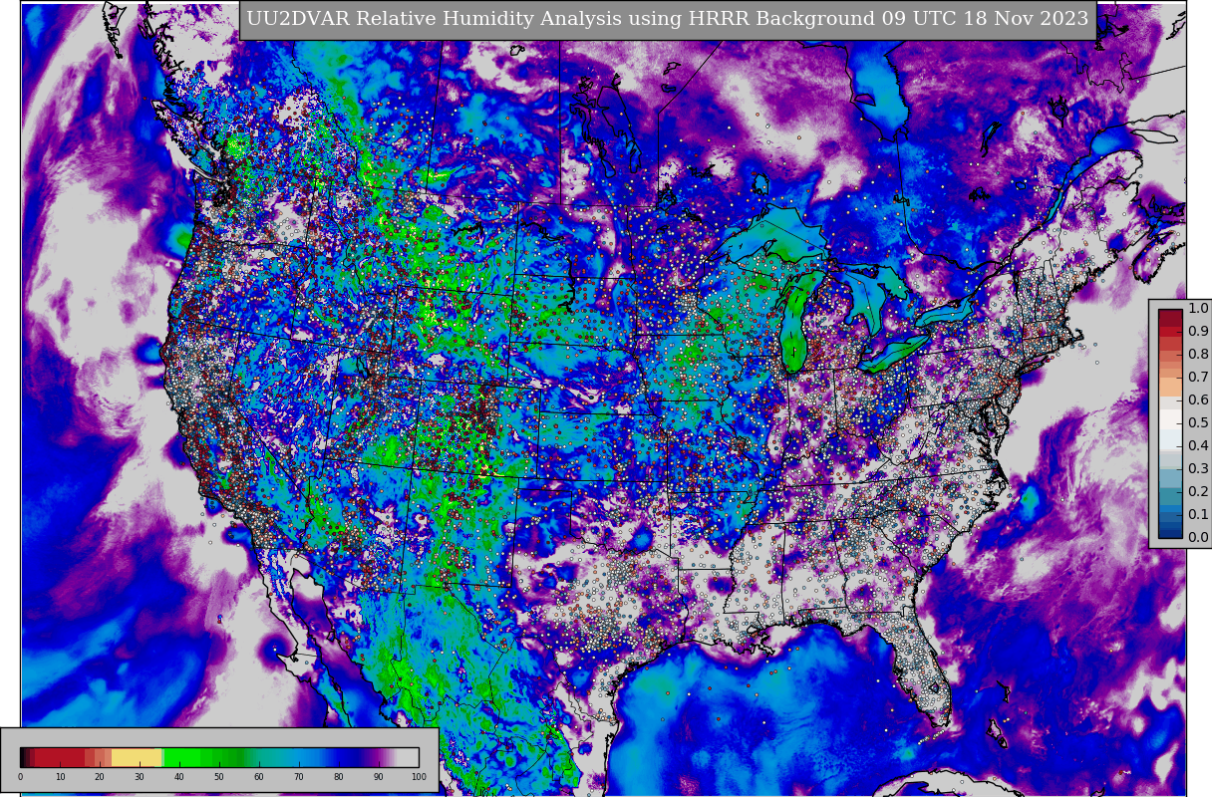
Task: Click the blue segment near 80 on humidity colorbar
Action: [x=341, y=757]
